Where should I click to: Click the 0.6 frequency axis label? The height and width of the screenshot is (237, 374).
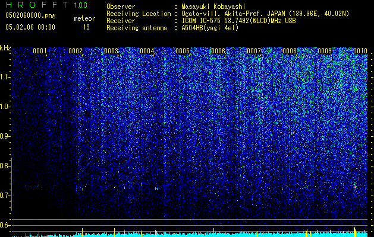pos(4,225)
